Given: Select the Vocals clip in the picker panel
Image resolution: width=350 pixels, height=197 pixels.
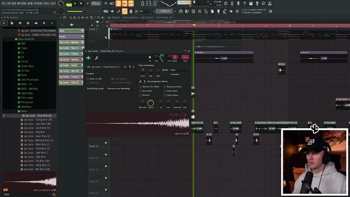Looking at the screenshot, I should coord(72,37).
